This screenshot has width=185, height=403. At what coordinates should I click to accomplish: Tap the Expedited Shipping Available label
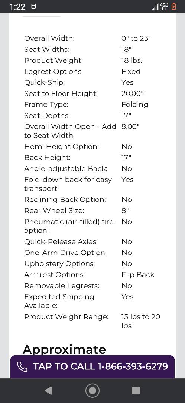click(59, 301)
